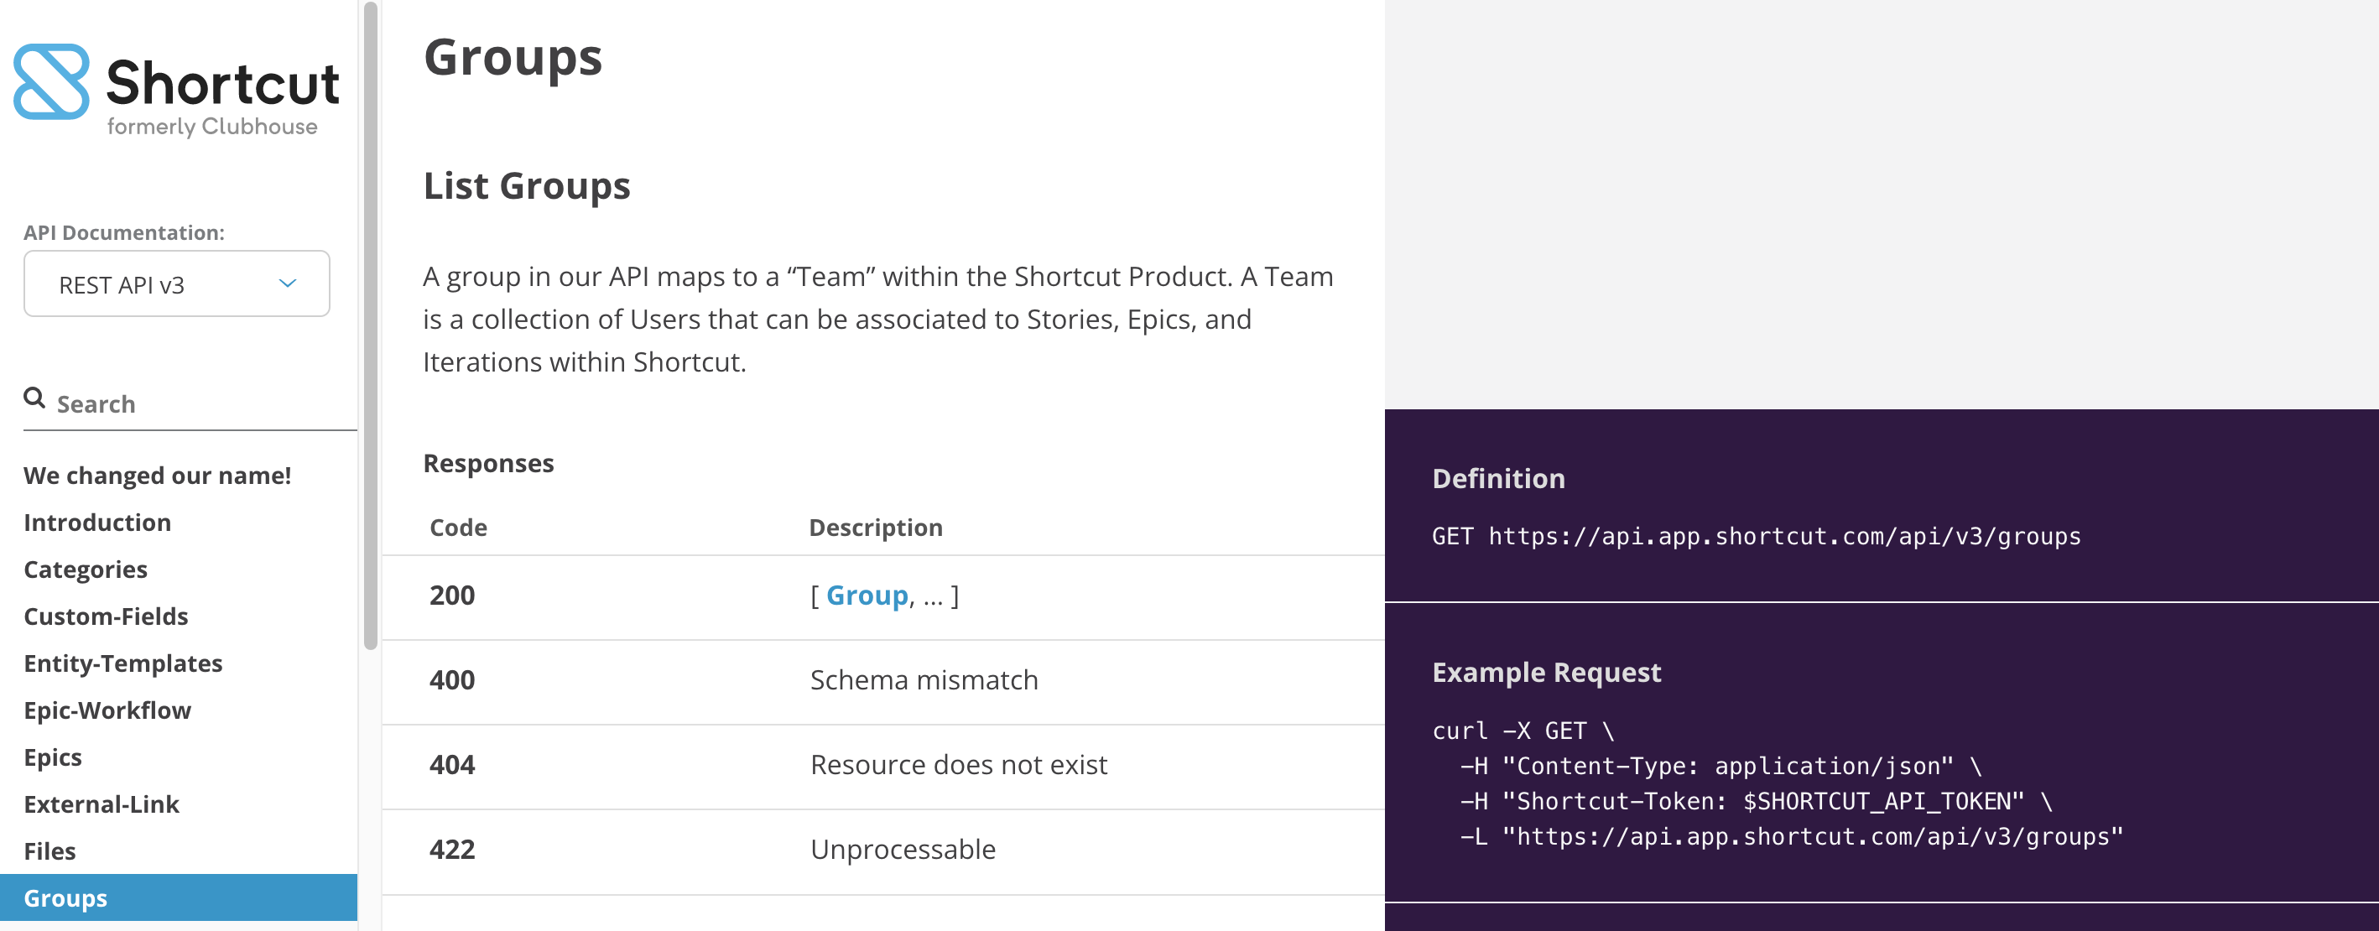Go to Introduction in sidebar
The image size is (2379, 931).
point(97,523)
